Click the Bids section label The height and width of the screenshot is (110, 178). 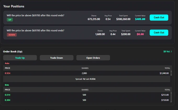7,85
